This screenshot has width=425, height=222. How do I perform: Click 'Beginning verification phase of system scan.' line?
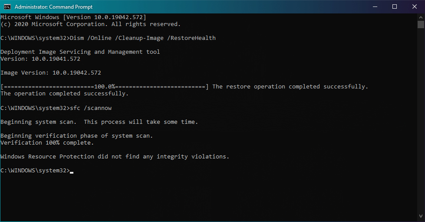click(x=77, y=136)
